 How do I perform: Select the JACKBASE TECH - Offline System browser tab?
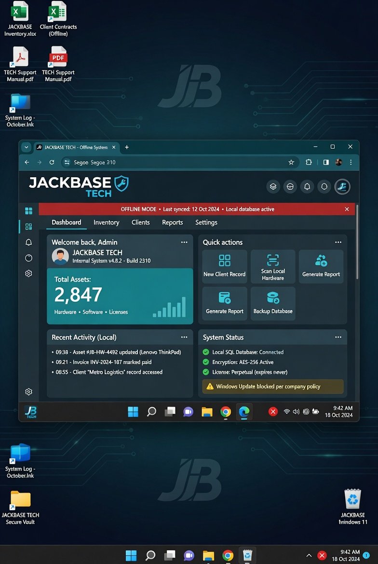(x=77, y=147)
